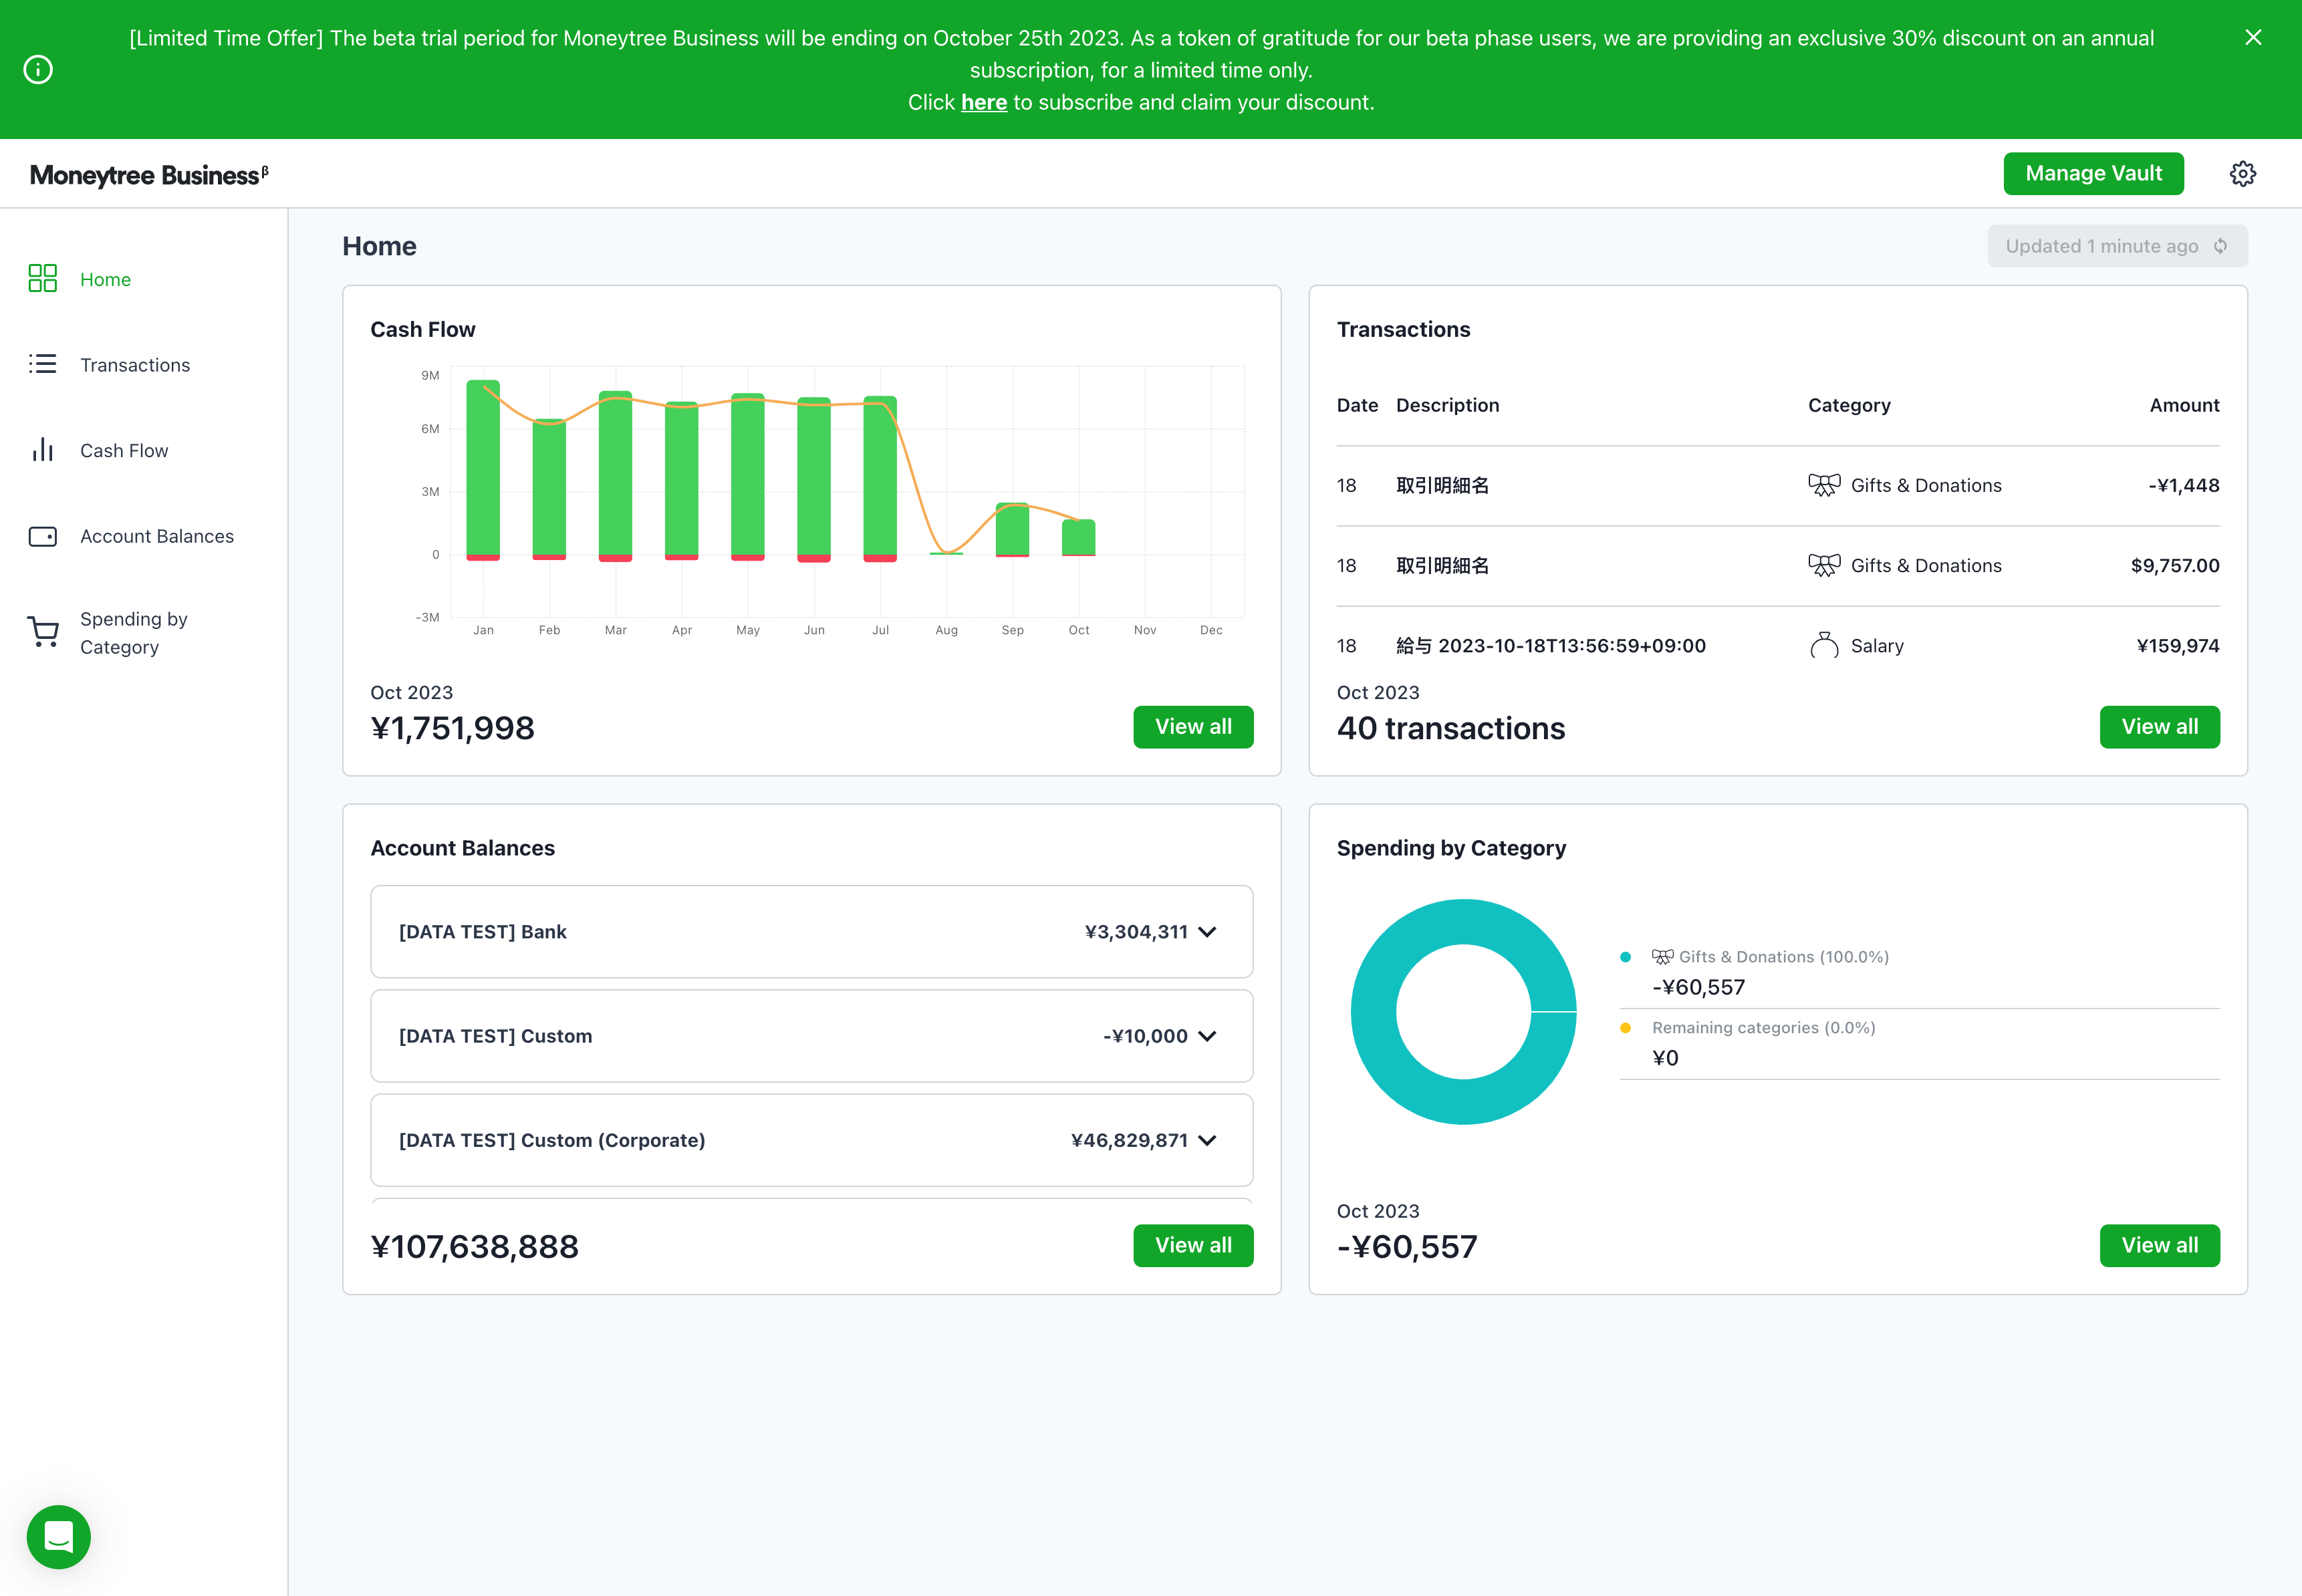Screen dimensions: 2302x1596
Task: Open settings via the gear icon
Action: coord(2243,173)
